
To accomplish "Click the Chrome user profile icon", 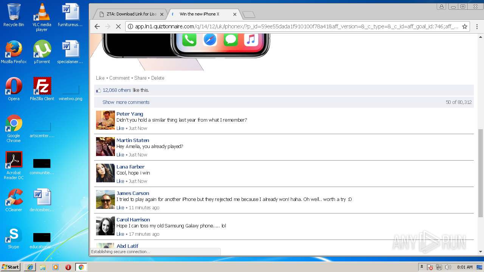I will pyautogui.click(x=441, y=6).
